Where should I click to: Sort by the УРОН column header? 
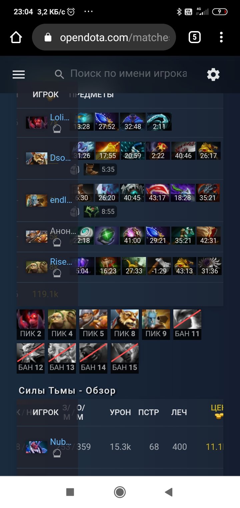(x=120, y=412)
